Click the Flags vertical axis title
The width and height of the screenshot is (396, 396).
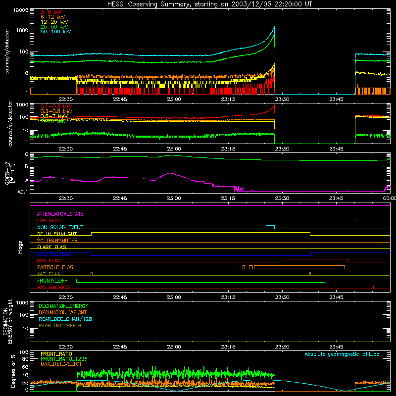point(20,247)
